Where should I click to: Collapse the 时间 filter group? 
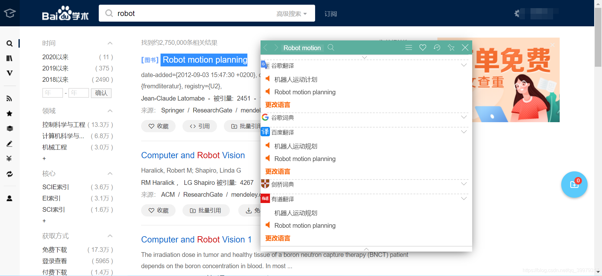coord(110,43)
